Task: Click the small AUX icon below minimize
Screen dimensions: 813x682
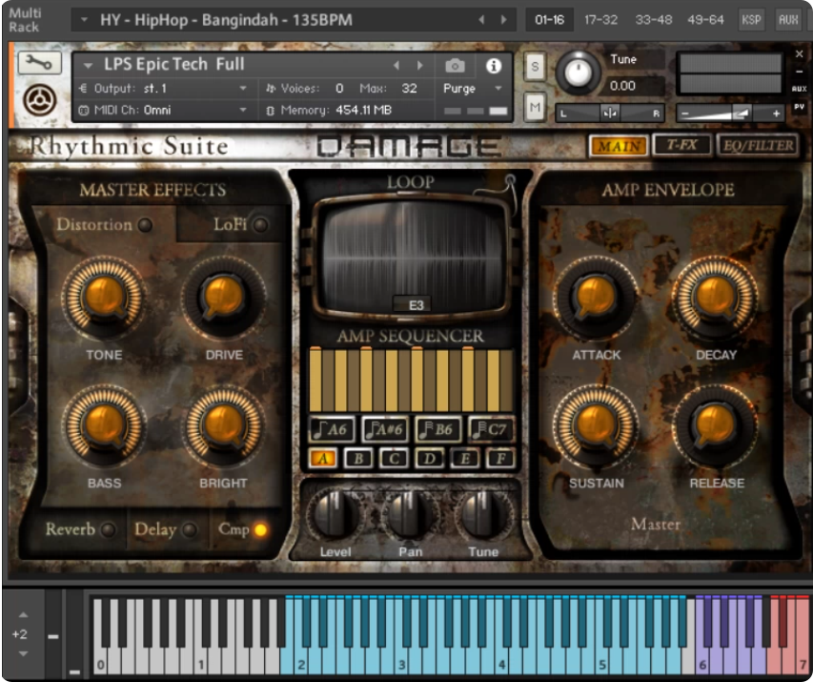Action: (x=799, y=89)
